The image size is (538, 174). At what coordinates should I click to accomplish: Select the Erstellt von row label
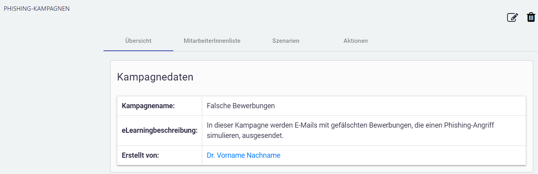(x=140, y=155)
